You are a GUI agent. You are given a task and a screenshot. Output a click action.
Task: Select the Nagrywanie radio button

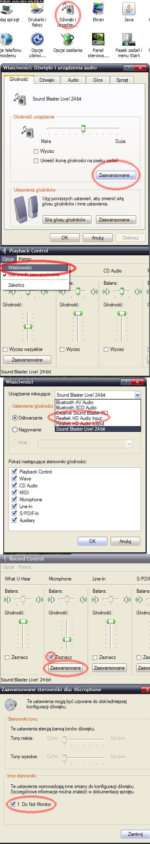pos(15,430)
